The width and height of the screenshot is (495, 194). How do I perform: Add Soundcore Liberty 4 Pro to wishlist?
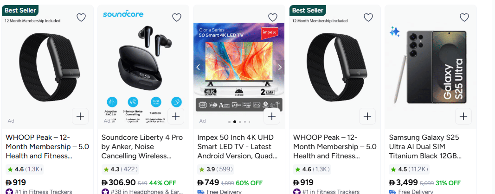click(x=177, y=18)
